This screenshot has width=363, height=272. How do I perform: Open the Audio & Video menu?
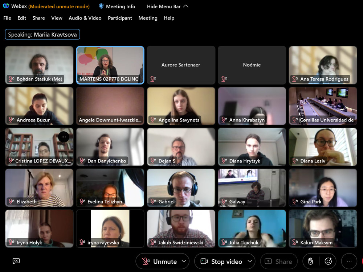click(x=85, y=18)
